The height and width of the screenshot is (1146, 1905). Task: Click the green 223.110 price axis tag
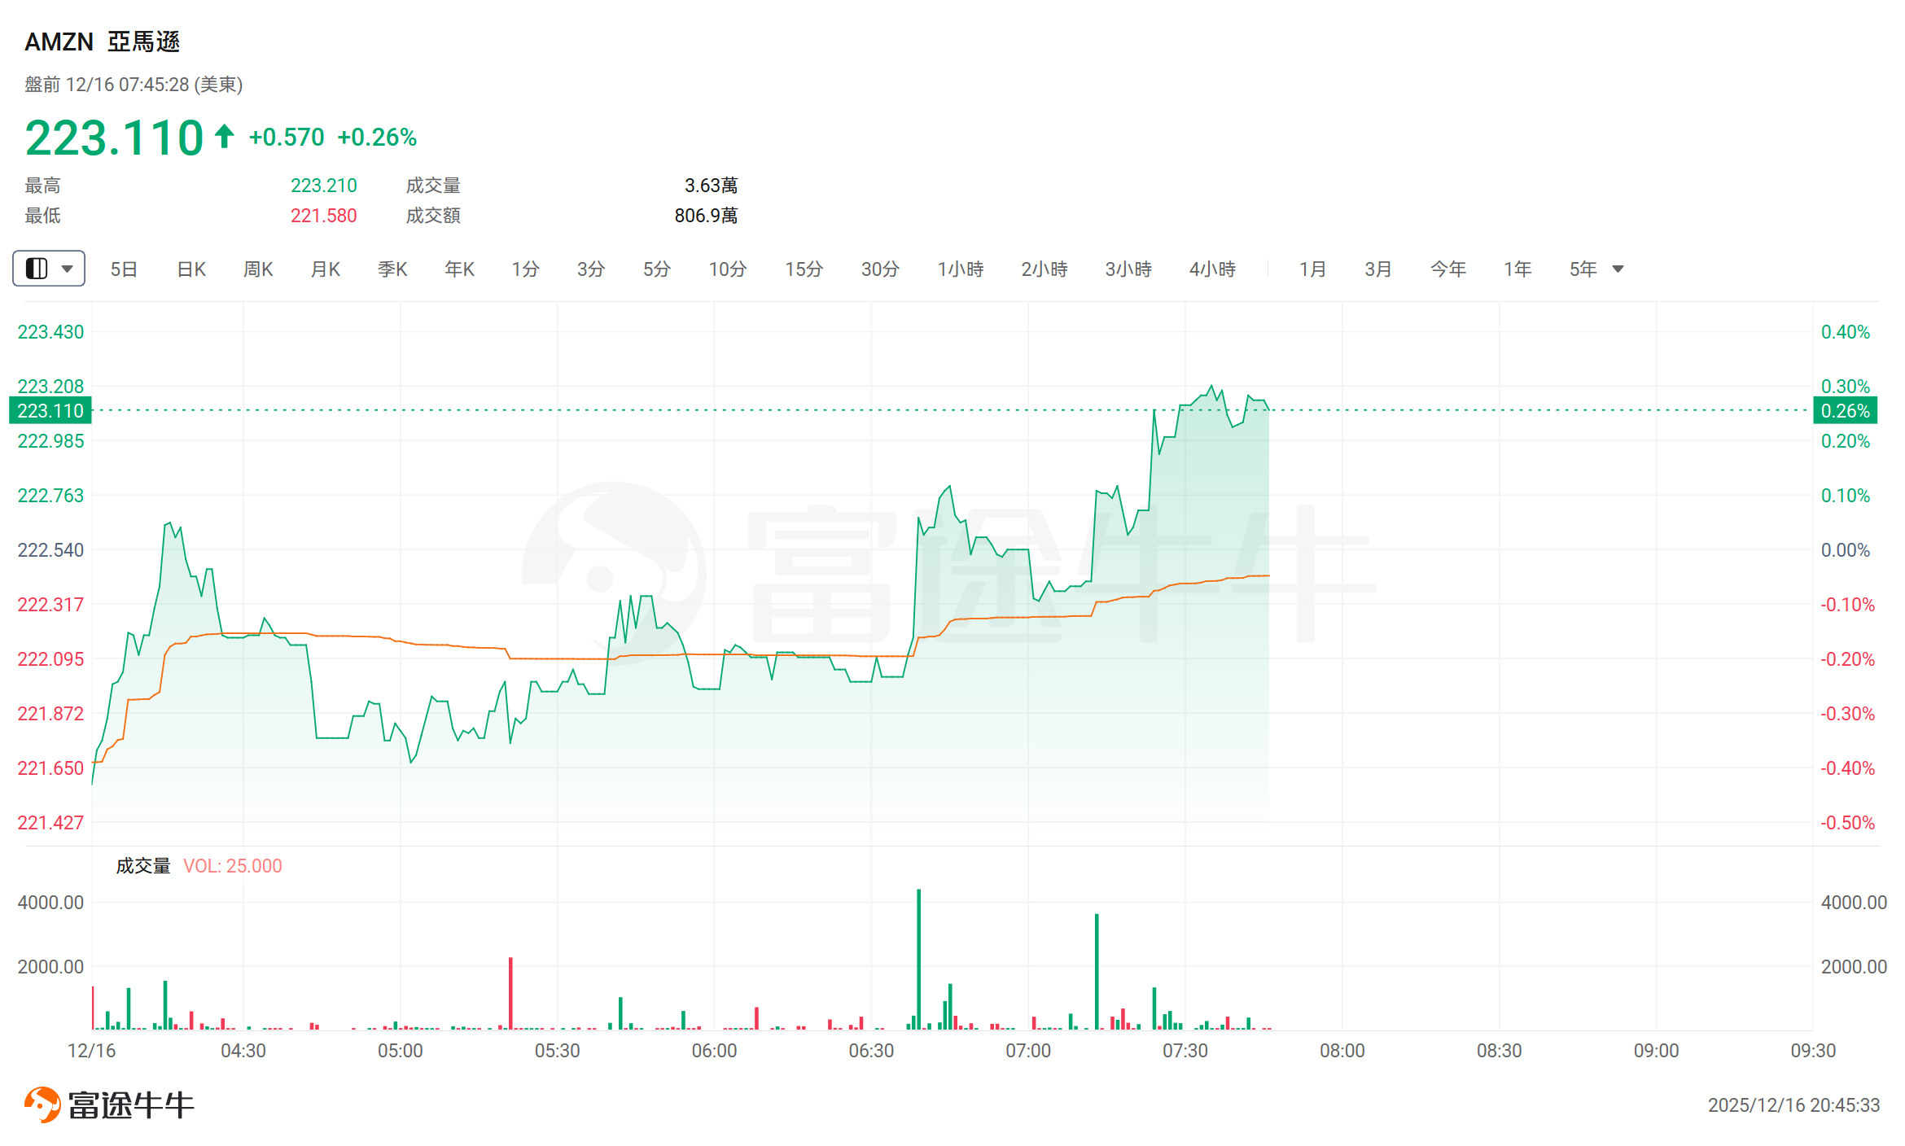(50, 411)
